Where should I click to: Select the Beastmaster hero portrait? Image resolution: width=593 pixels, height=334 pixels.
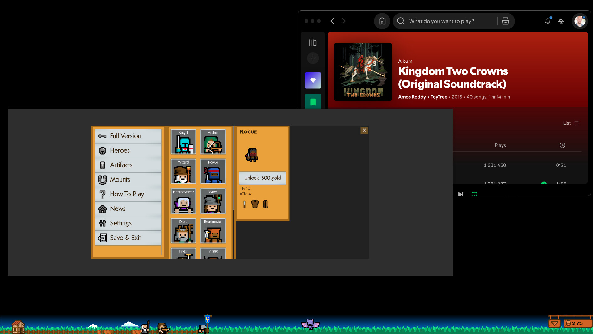click(x=212, y=231)
